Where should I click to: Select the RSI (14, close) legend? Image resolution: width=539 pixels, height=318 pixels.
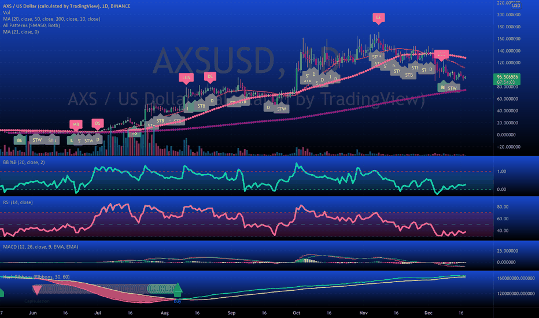(x=18, y=202)
